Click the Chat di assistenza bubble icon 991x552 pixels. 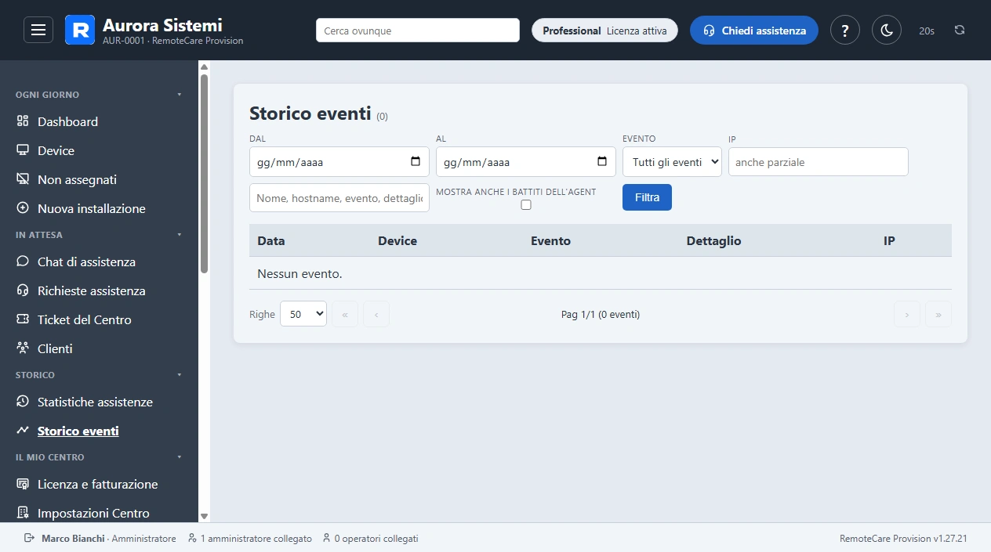23,262
